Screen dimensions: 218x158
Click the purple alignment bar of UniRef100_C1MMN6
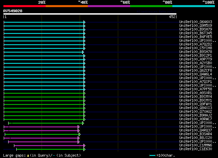pyautogui.click(x=49, y=146)
